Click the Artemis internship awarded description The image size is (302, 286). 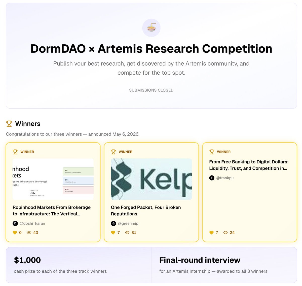[x=213, y=271]
